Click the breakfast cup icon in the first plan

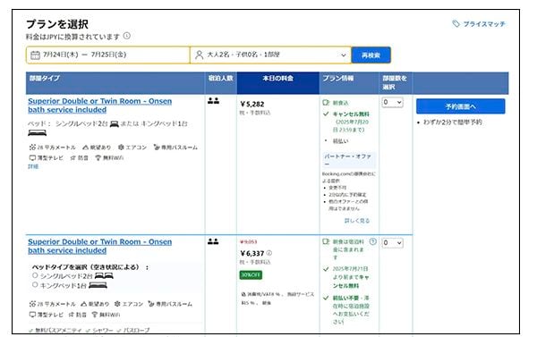[x=326, y=102]
